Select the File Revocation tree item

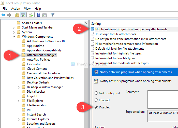[37, 105]
